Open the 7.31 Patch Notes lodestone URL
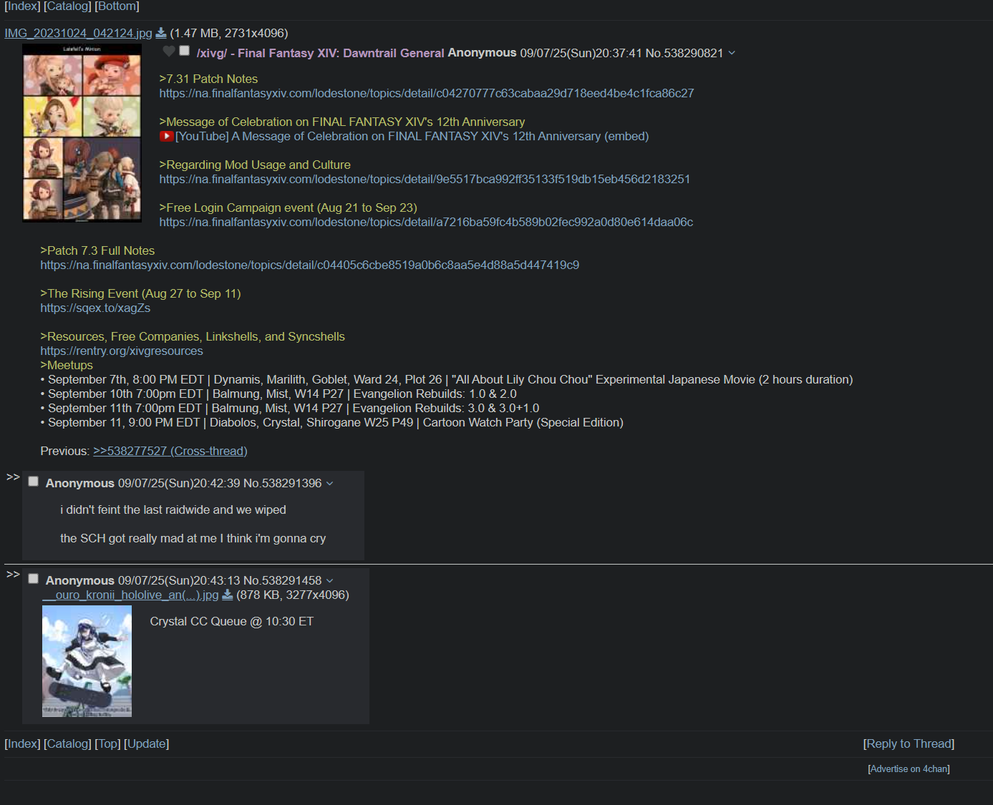This screenshot has width=993, height=805. (x=427, y=94)
